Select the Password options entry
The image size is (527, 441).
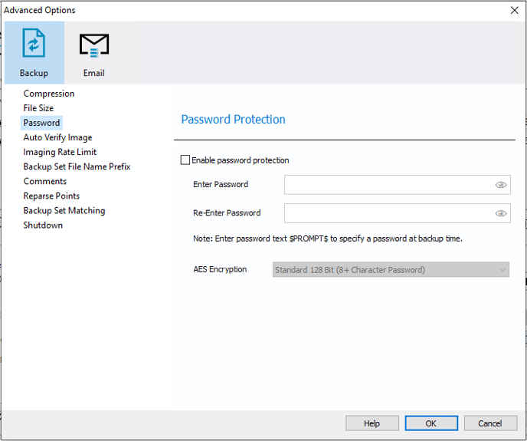click(41, 123)
